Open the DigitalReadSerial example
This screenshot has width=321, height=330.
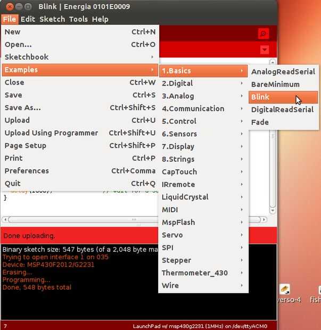pos(283,110)
